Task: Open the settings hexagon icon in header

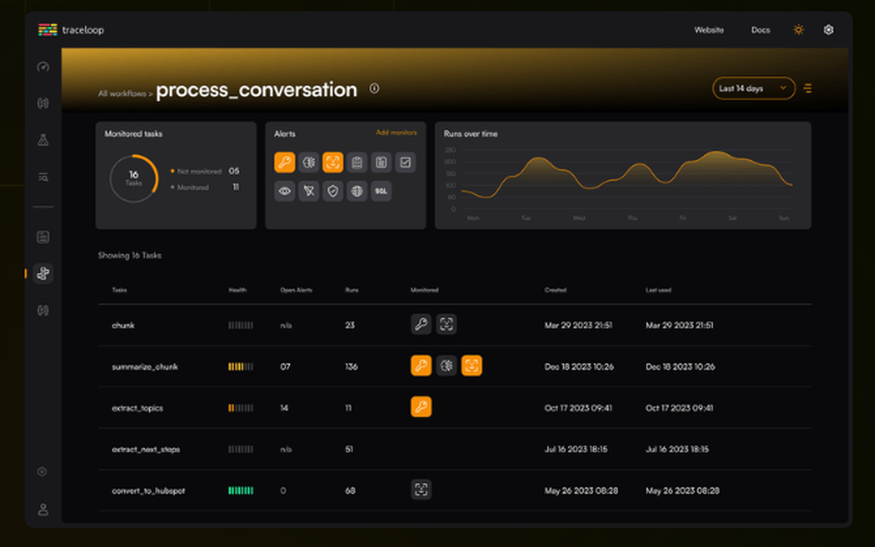Action: [829, 30]
